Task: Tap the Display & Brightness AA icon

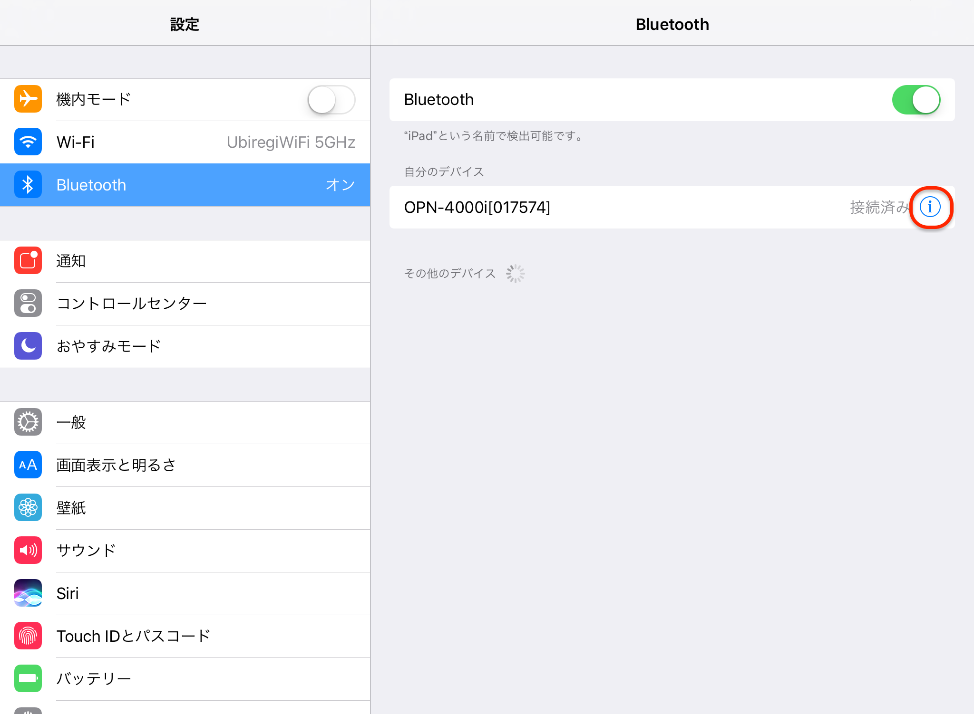Action: [x=28, y=465]
